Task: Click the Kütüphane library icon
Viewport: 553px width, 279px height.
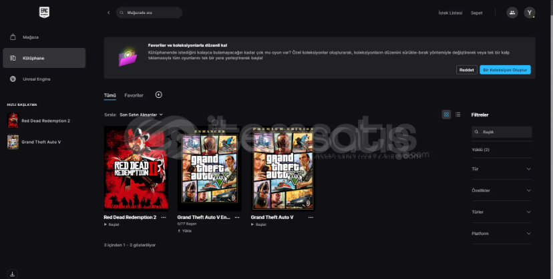Action: coord(13,58)
